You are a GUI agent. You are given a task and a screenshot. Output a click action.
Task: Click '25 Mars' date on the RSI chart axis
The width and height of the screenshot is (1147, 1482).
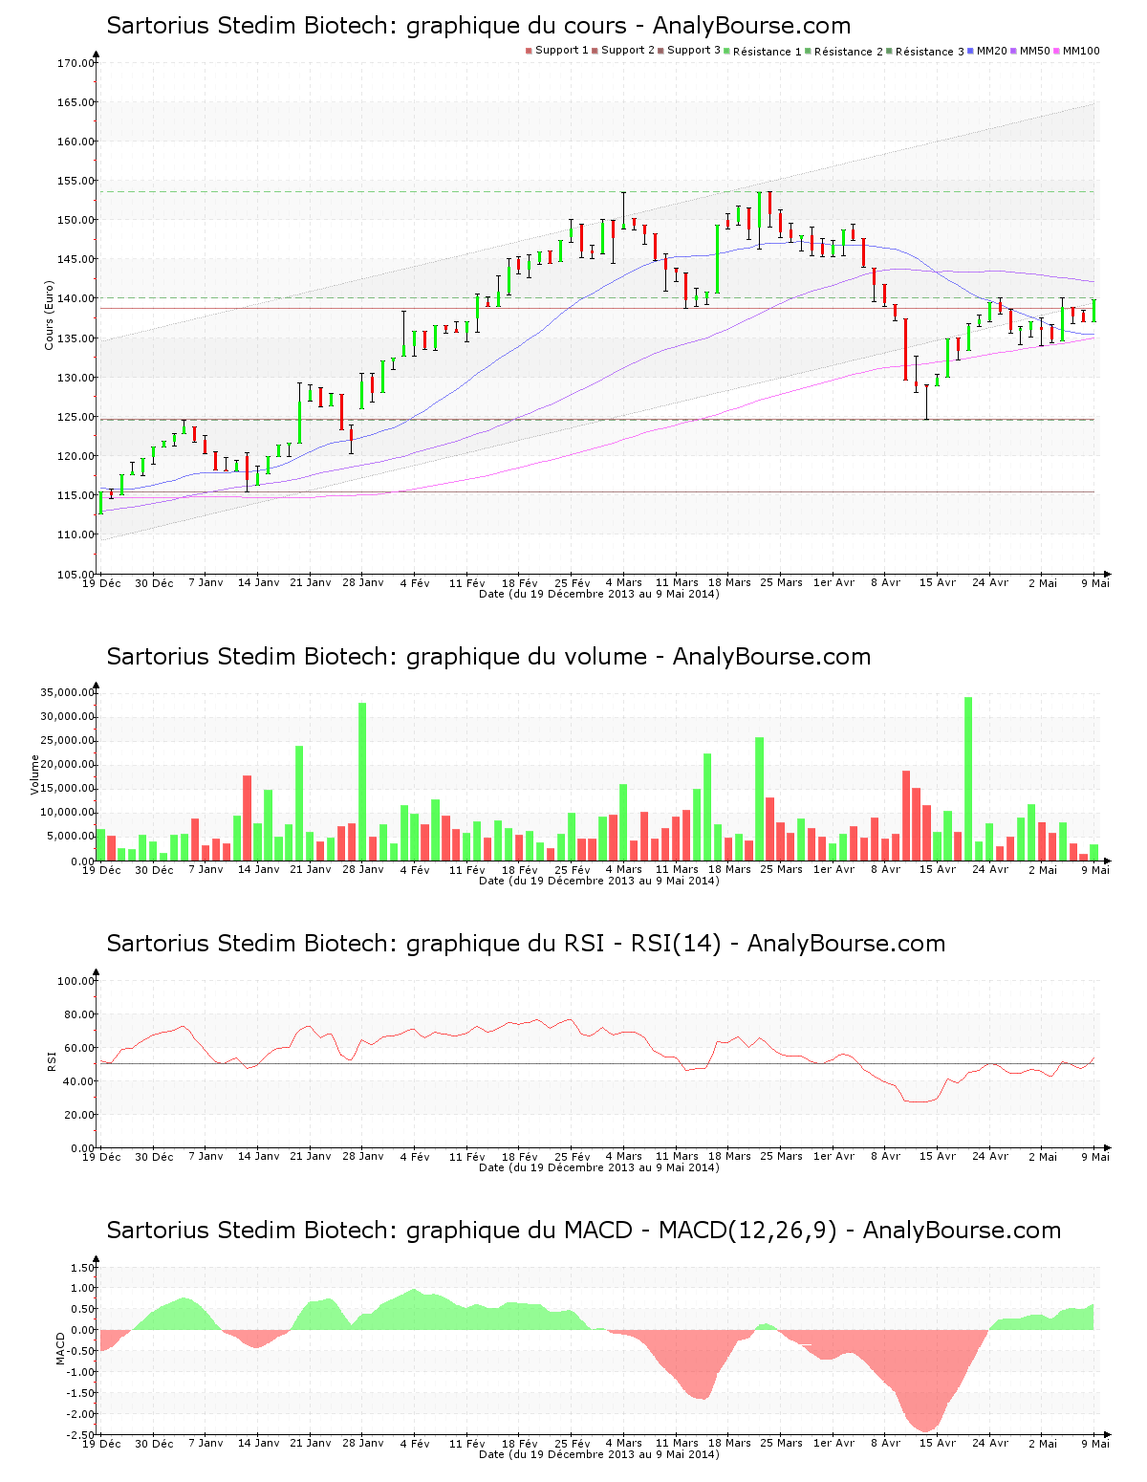pos(781,1156)
